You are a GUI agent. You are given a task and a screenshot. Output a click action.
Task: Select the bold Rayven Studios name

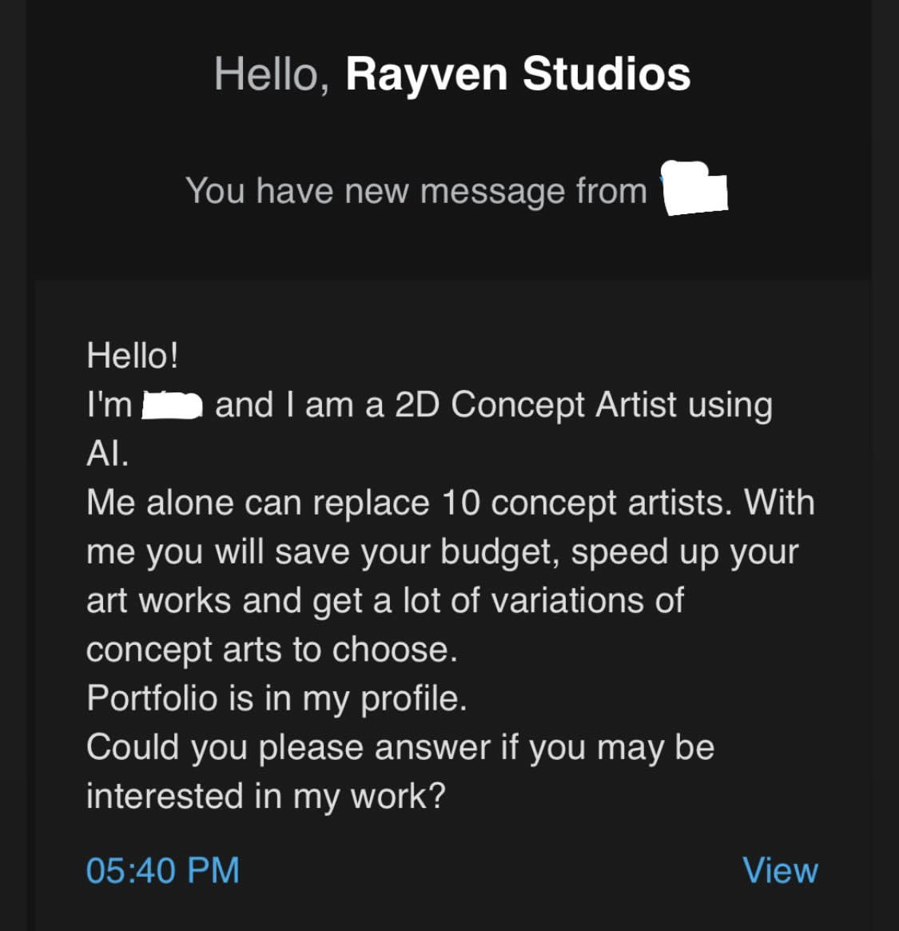(x=518, y=74)
